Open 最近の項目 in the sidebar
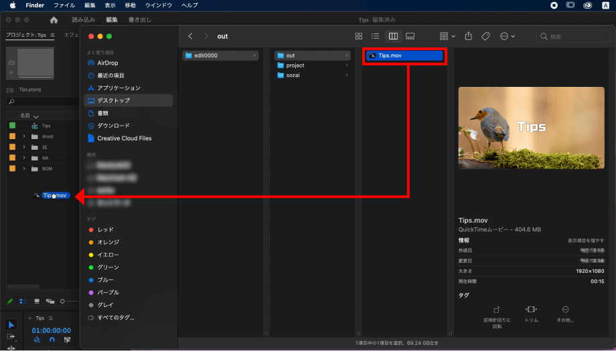Screen dimensions: 616x351 [x=128, y=76]
